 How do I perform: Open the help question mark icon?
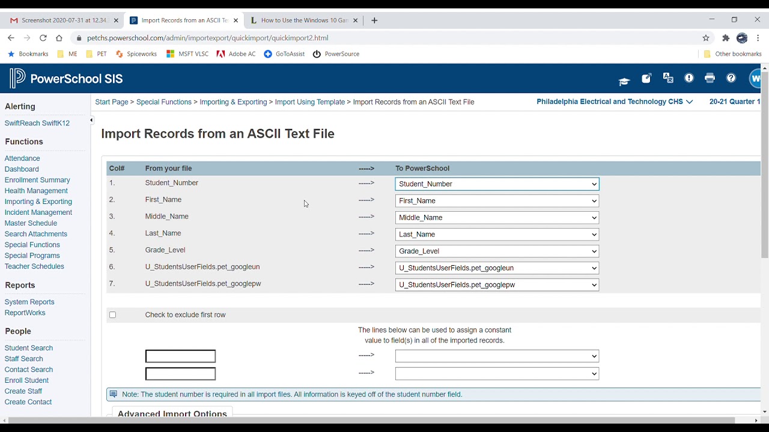731,79
